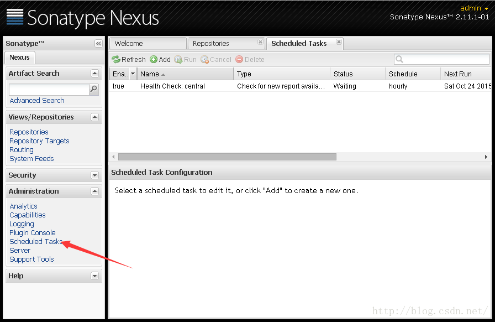Collapse the Sonatype side panel

[x=98, y=43]
